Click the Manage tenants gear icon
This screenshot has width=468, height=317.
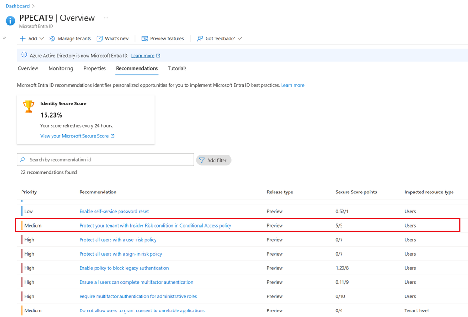(x=52, y=38)
